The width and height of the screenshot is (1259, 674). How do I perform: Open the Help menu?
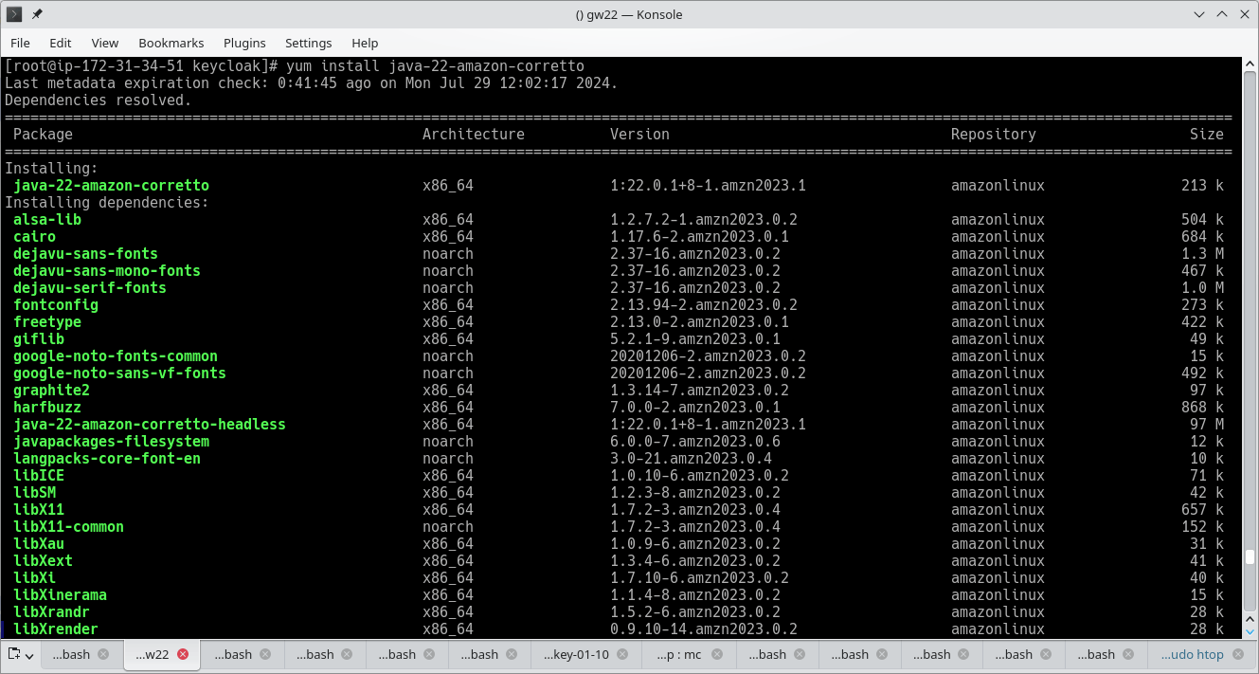(x=365, y=43)
